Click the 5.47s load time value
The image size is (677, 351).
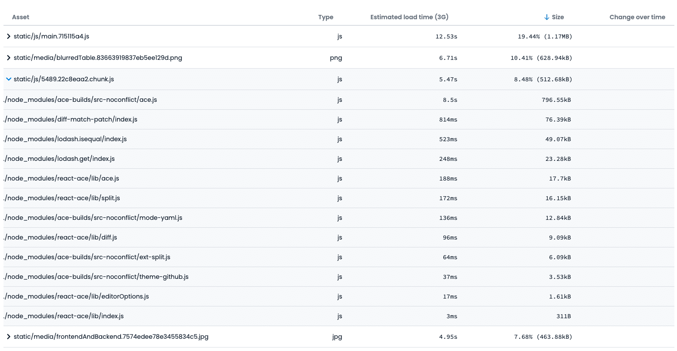[x=448, y=79]
